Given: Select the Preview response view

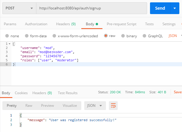Looking at the screenshot, I should 48,105.
